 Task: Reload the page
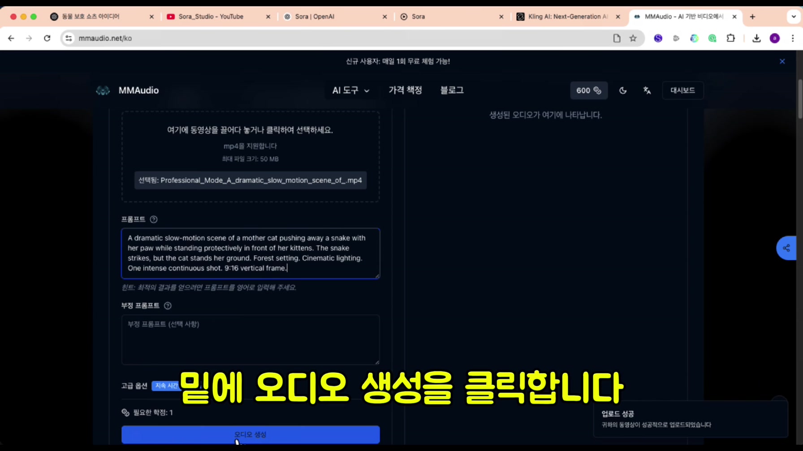pyautogui.click(x=47, y=39)
